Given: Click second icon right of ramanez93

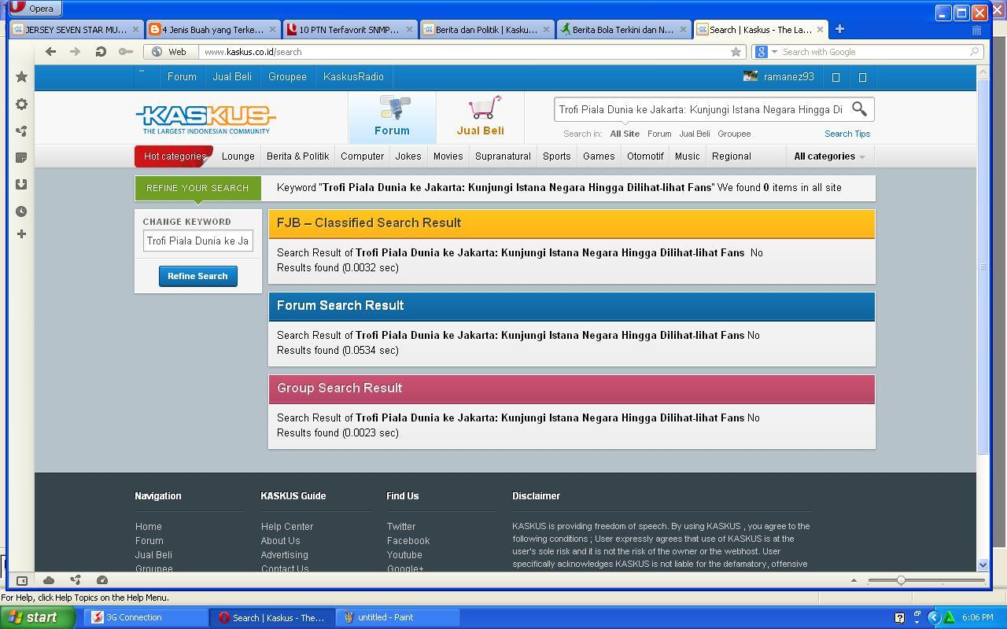Looking at the screenshot, I should pyautogui.click(x=862, y=77).
